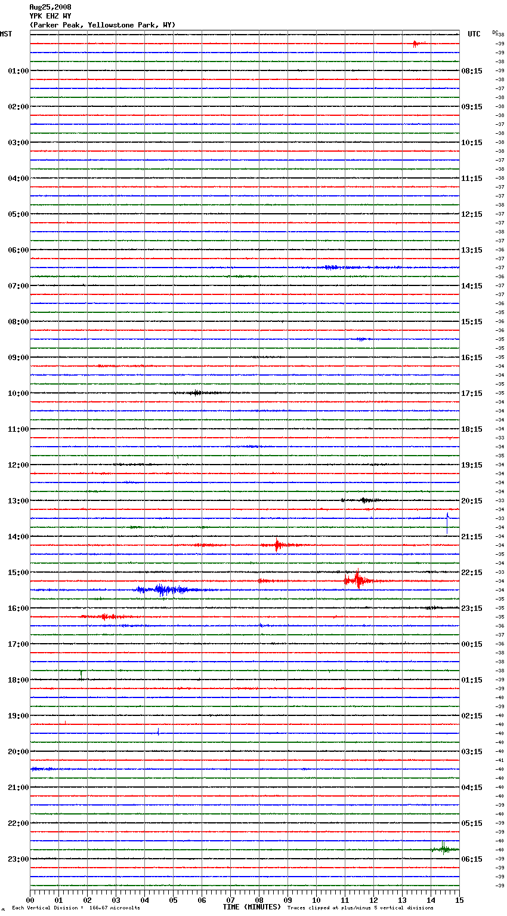This screenshot has width=507, height=916.
Task: Click the DC label above offset column
Action: (495, 32)
